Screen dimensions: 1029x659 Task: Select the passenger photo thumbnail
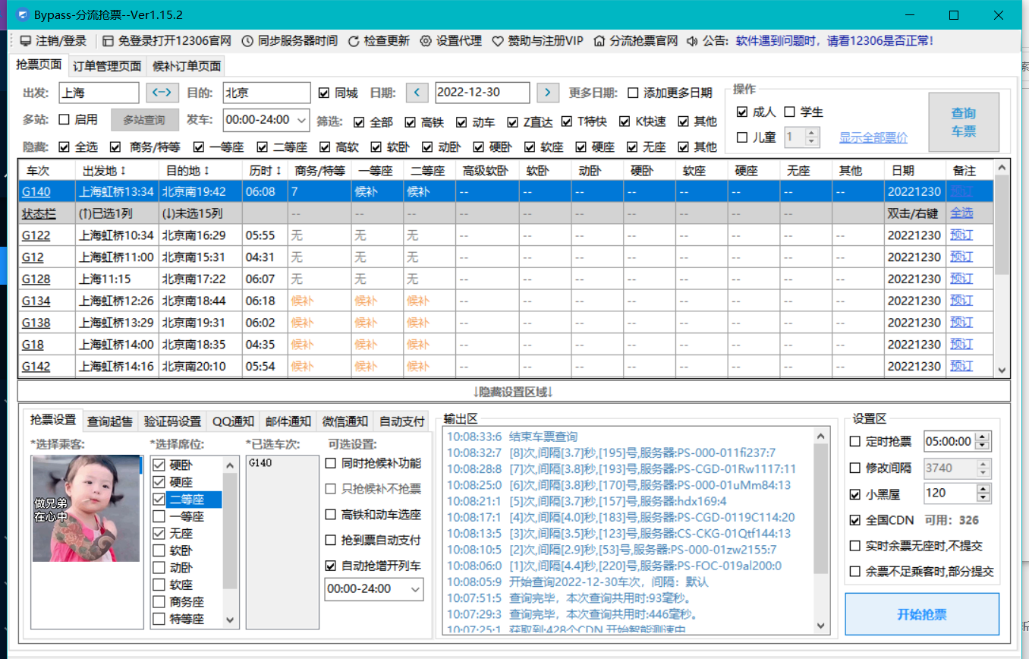[x=86, y=509]
